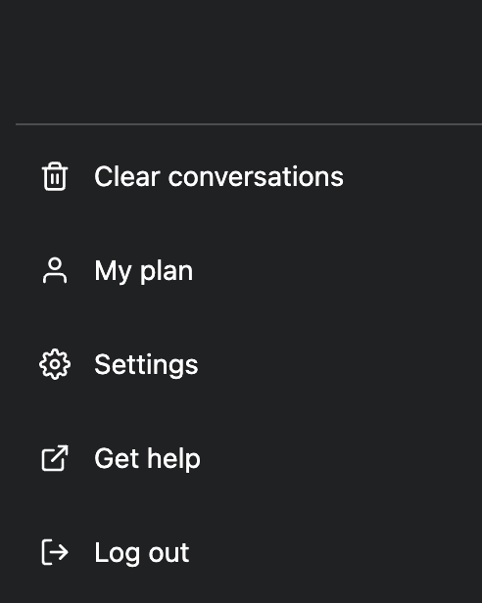
Task: Click the Settings text label
Action: click(x=146, y=365)
